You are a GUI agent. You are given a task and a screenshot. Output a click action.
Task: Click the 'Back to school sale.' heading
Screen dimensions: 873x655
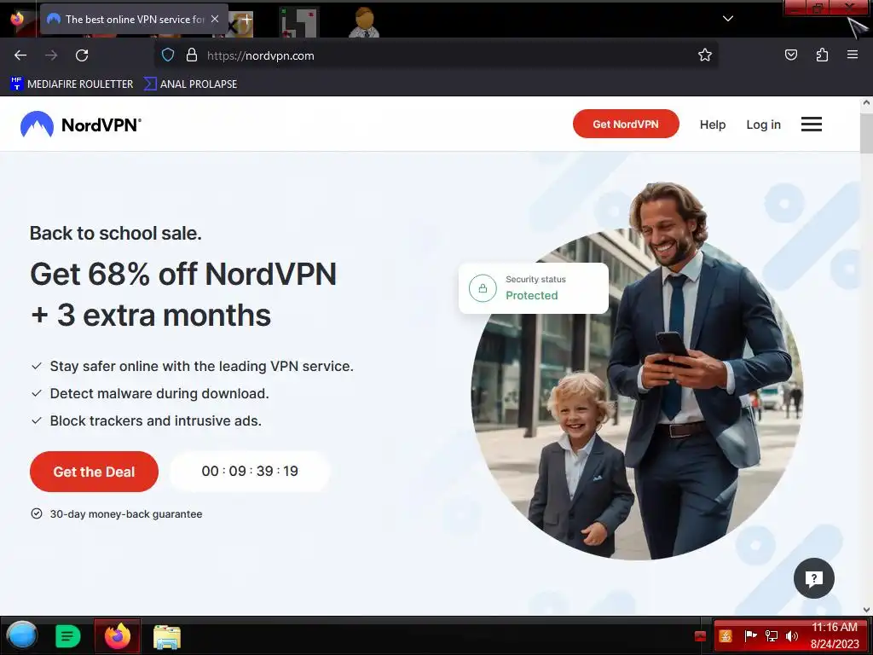[116, 233]
